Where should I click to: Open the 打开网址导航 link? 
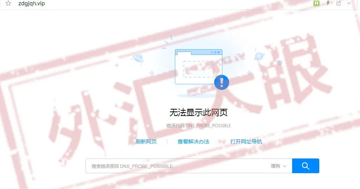[x=246, y=142]
